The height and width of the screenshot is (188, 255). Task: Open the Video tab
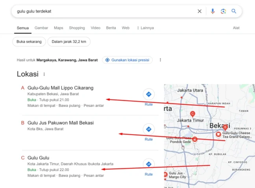(x=96, y=28)
